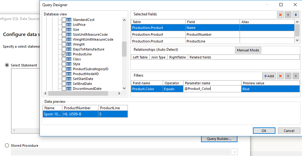Switch relationships to Manual Mode
The width and height of the screenshot is (302, 156).
[x=248, y=50]
